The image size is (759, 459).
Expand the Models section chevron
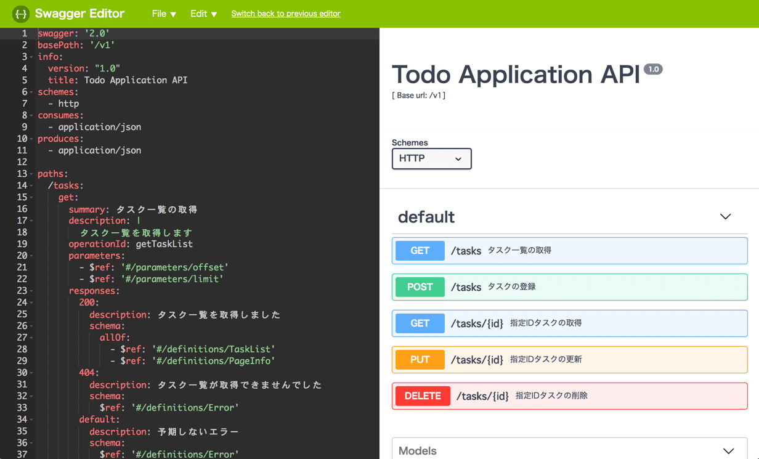[728, 451]
